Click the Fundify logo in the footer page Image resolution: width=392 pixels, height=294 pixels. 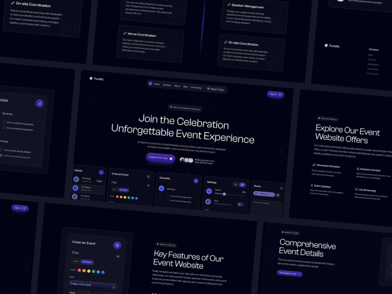332,46
